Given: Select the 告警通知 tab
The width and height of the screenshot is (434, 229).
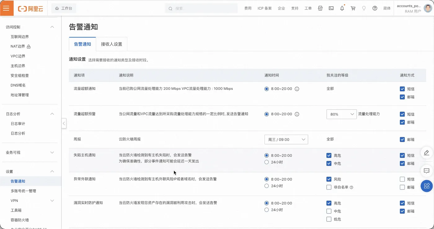Looking at the screenshot, I should tap(82, 44).
